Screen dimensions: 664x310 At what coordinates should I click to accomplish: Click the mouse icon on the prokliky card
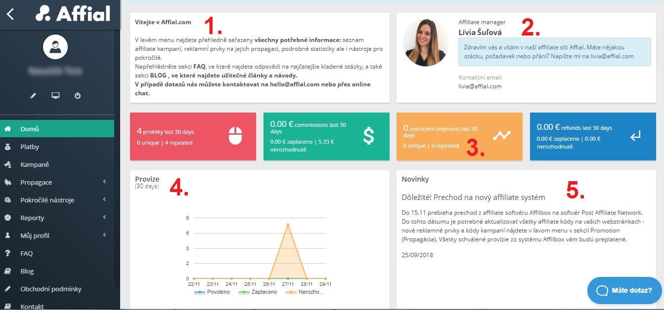click(x=235, y=136)
